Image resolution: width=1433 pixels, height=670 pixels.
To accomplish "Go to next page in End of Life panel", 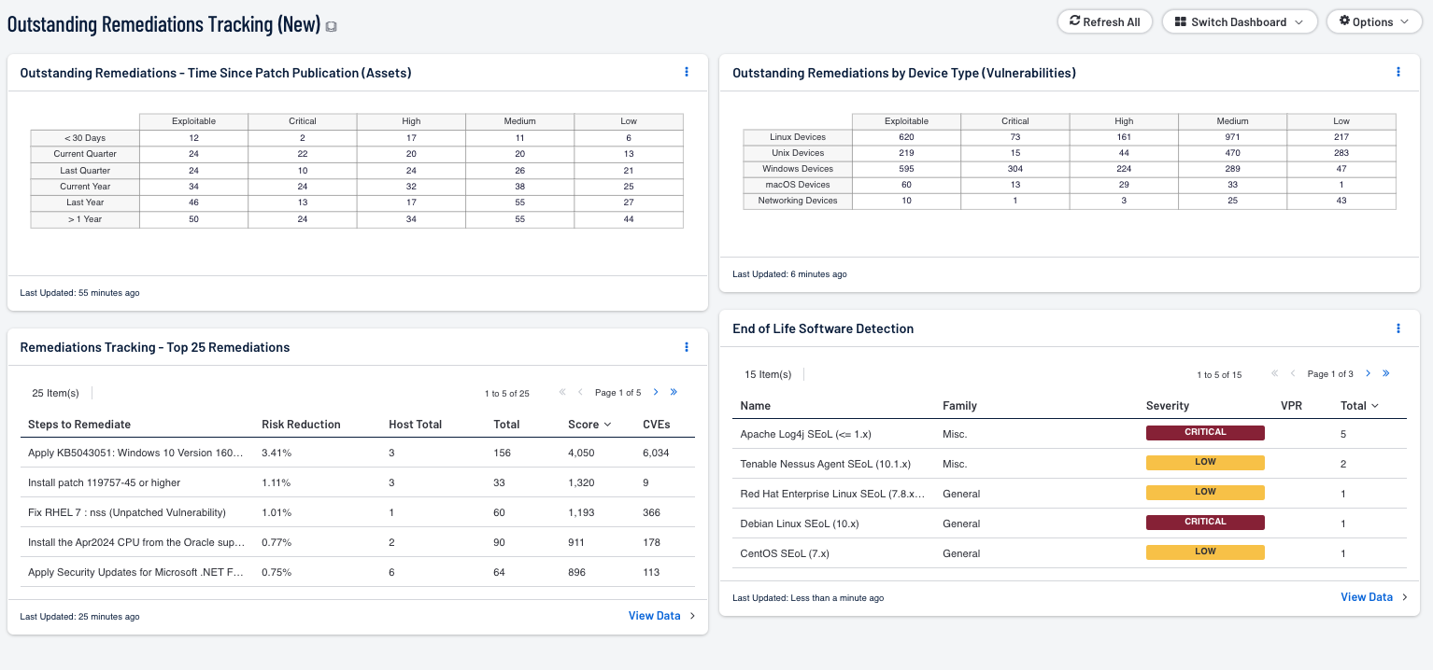I will (1369, 374).
